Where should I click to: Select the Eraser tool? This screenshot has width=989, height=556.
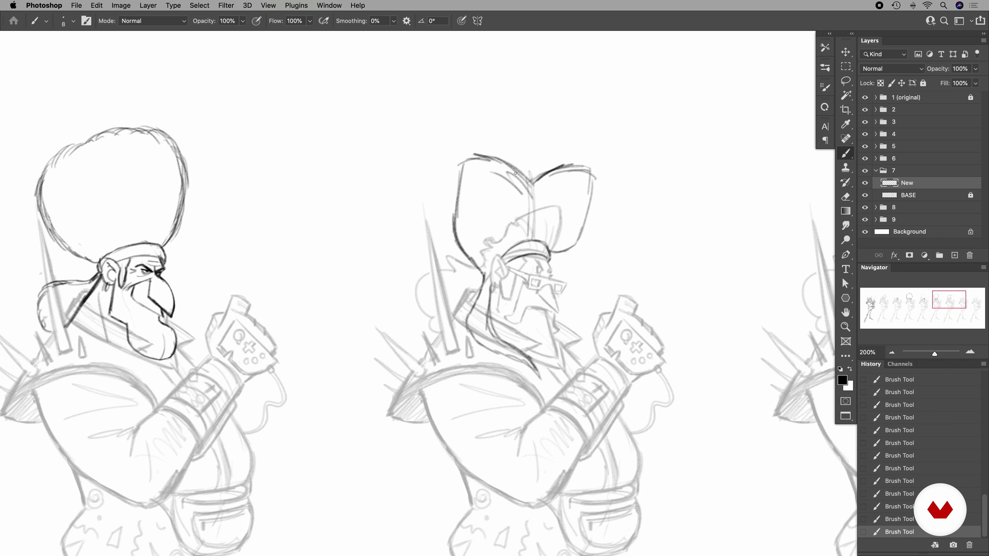[x=845, y=197]
